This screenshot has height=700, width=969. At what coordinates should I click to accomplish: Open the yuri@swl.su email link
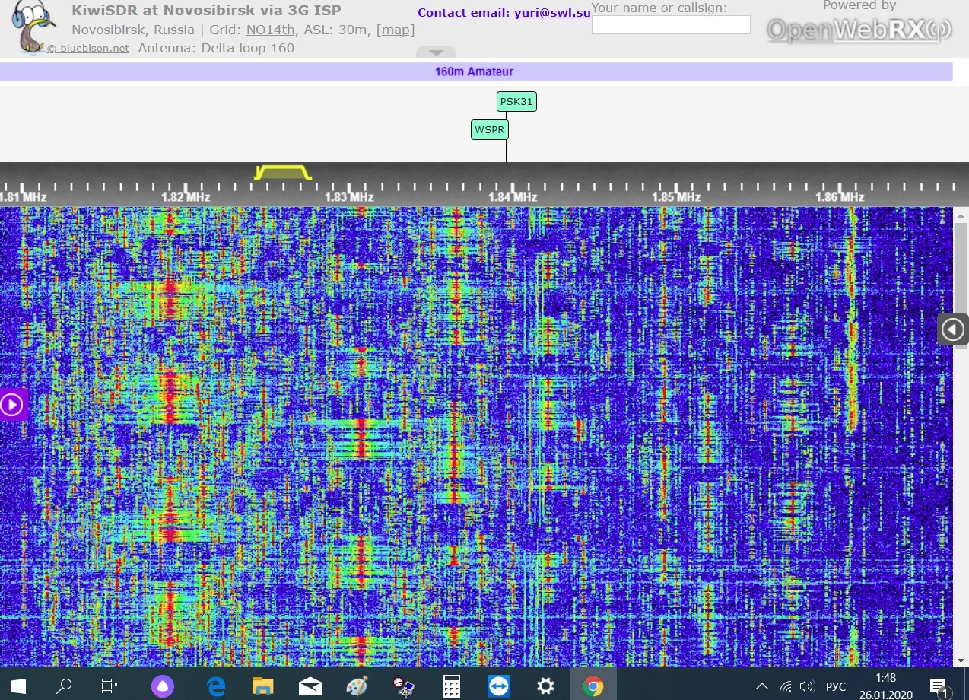pyautogui.click(x=552, y=13)
